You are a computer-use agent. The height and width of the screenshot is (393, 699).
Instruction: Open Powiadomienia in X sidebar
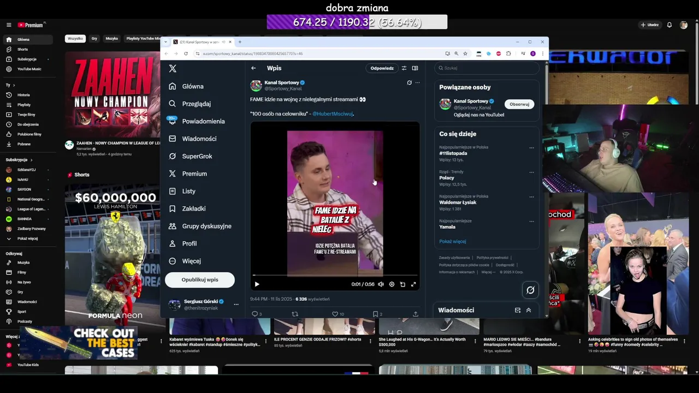(x=197, y=121)
